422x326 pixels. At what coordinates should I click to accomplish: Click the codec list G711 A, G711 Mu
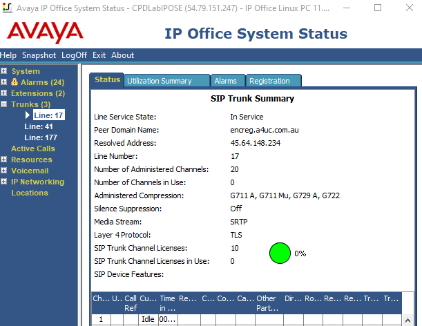[285, 195]
